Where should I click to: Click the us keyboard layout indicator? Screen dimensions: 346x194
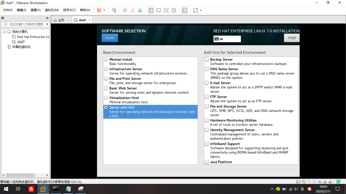point(227,39)
